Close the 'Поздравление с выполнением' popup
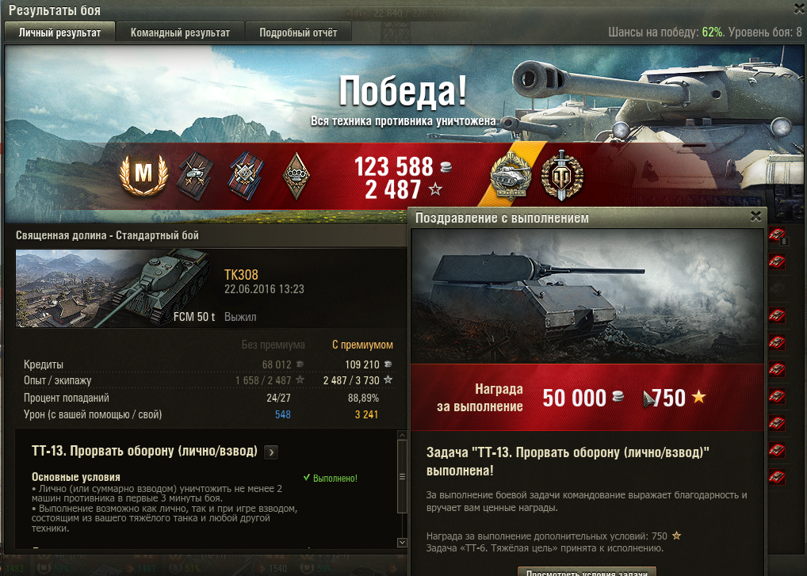The width and height of the screenshot is (807, 576). (755, 216)
